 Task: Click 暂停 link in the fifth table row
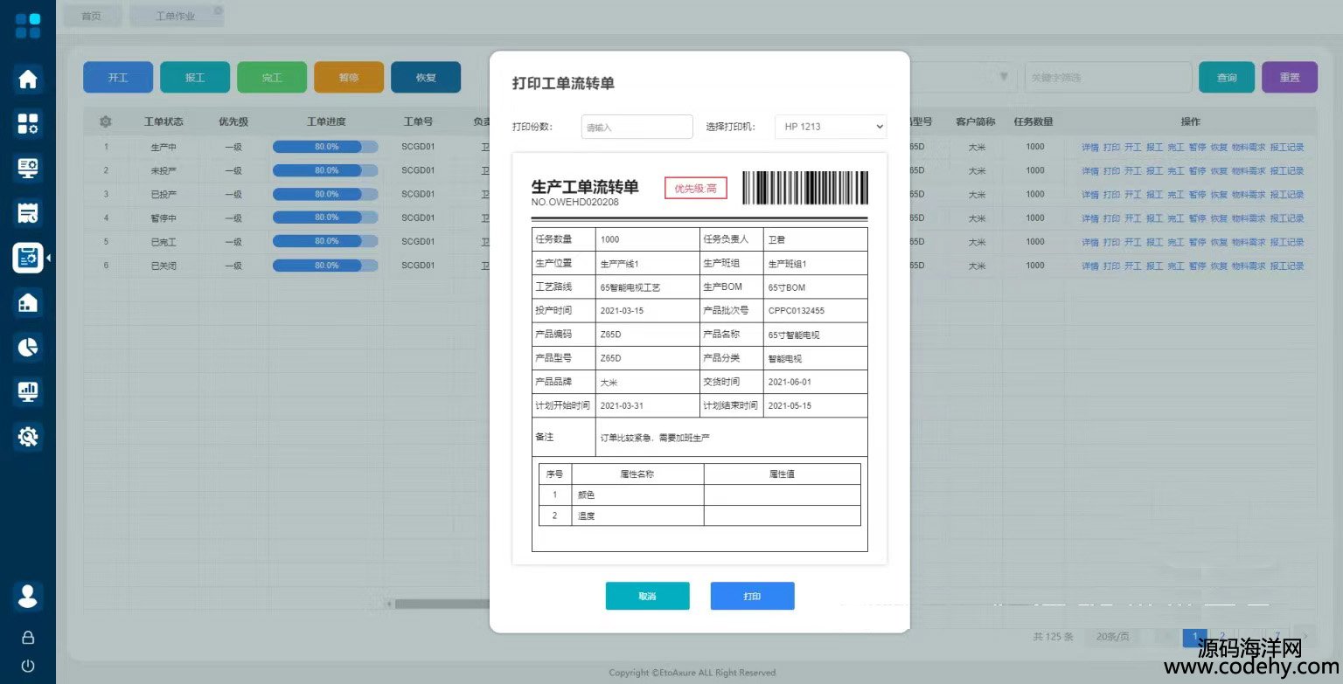1197,242
